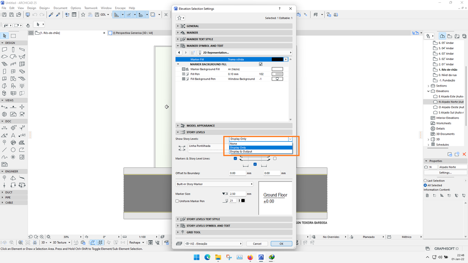Image resolution: width=468 pixels, height=263 pixels.
Task: Expand the Sections folder in Navigator
Action: tap(429, 86)
